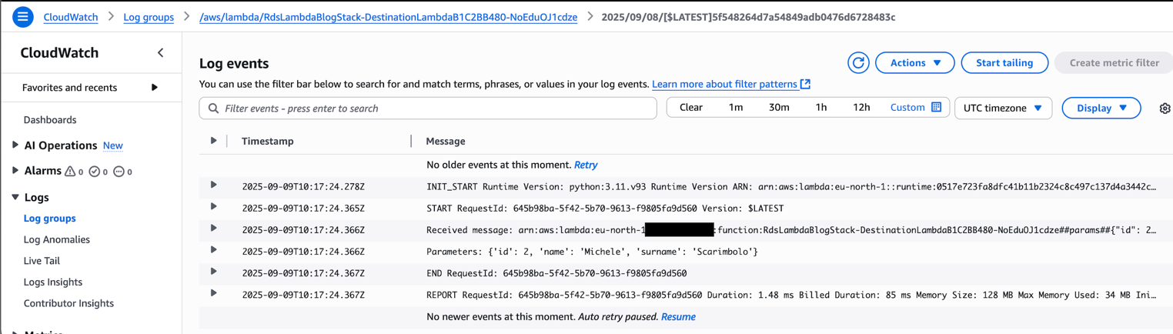Collapse the CloudWatch sidebar with chevron

pos(160,53)
